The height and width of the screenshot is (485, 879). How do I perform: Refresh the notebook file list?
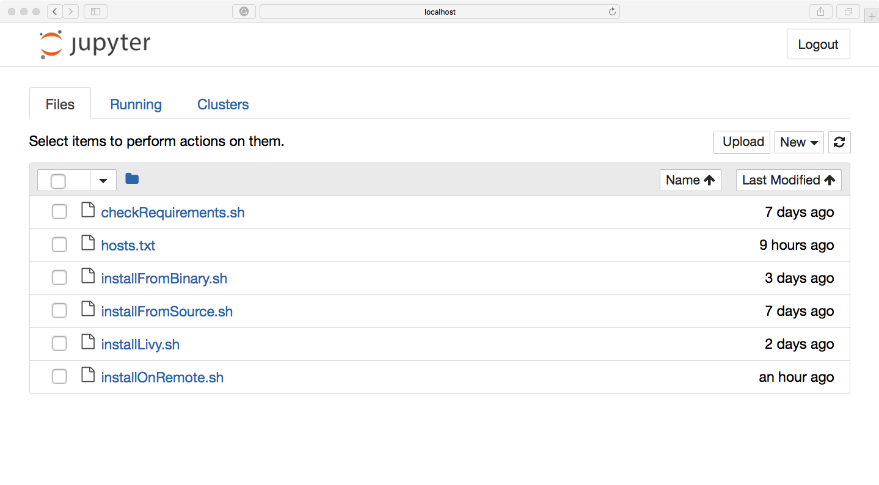click(839, 142)
